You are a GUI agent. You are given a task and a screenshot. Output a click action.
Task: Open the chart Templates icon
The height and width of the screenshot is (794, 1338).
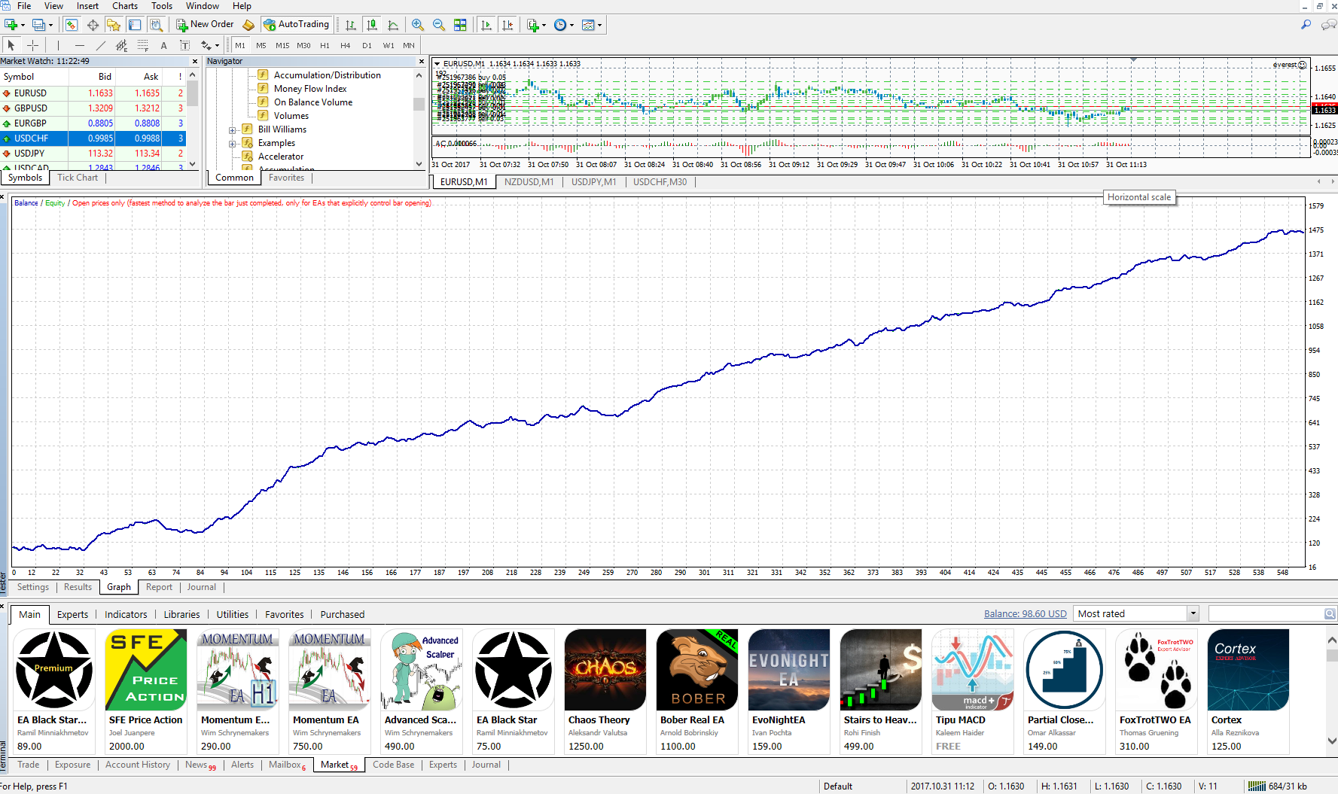pyautogui.click(x=588, y=25)
